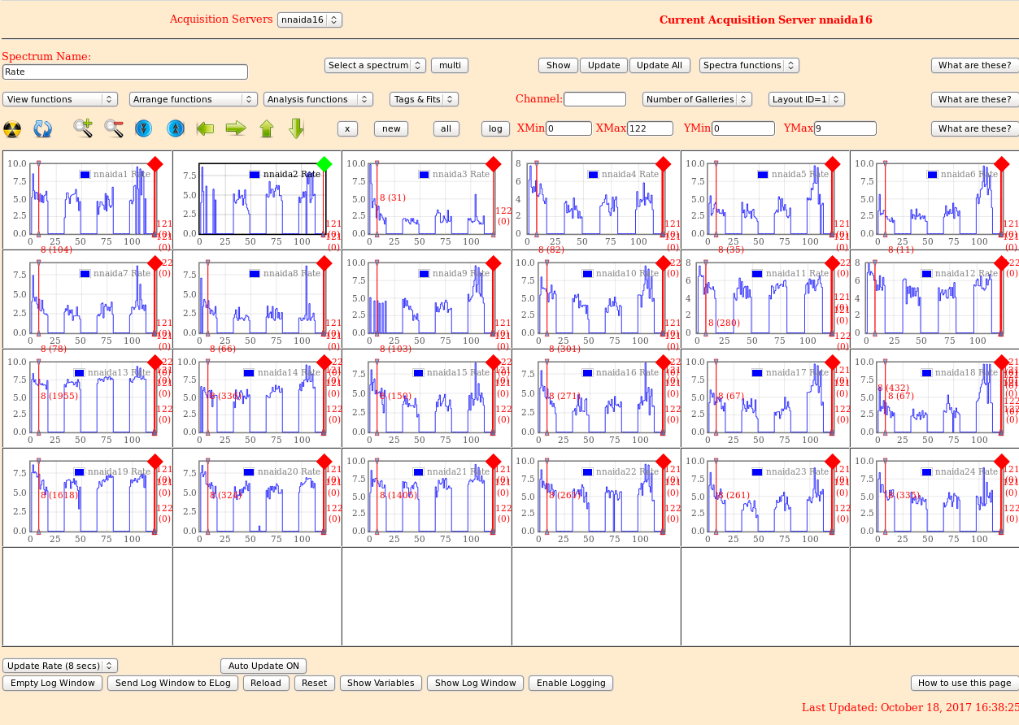The image size is (1019, 725).
Task: Click the multi button
Action: 450,65
